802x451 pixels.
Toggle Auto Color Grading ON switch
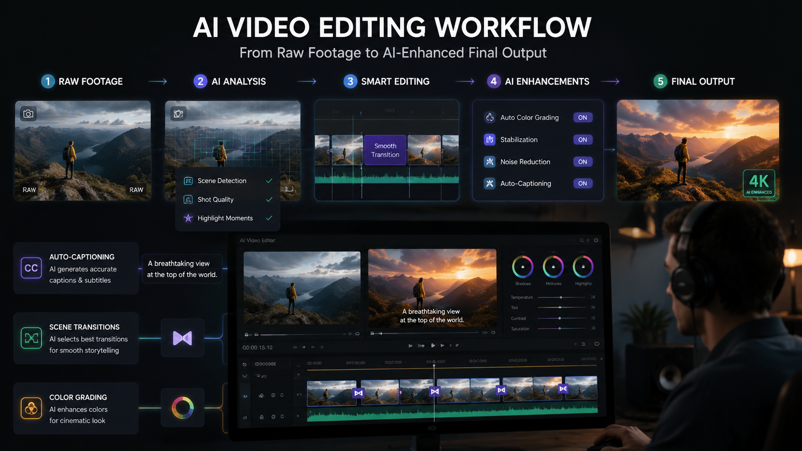(583, 117)
